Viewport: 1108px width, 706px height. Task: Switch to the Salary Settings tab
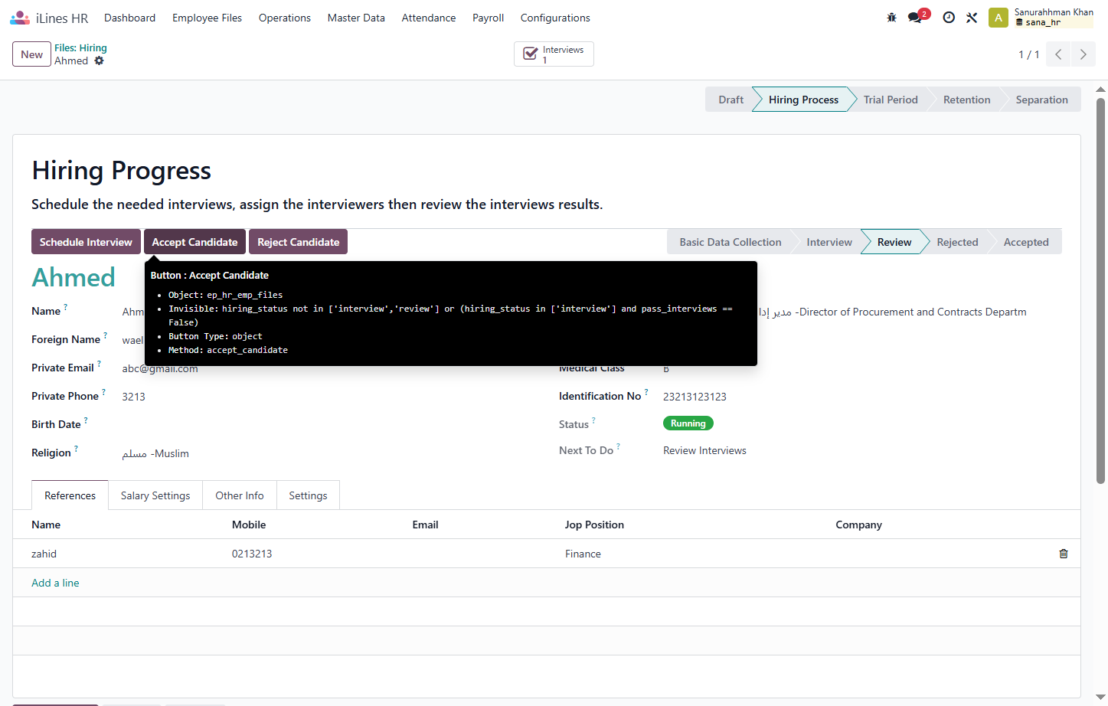click(155, 495)
